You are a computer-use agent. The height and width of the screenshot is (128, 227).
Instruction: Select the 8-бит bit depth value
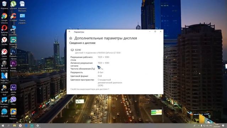(100, 73)
